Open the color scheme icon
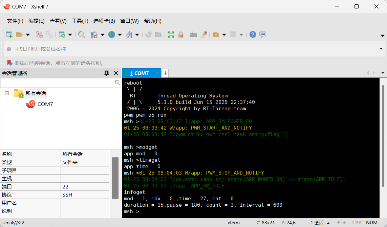 [94, 35]
